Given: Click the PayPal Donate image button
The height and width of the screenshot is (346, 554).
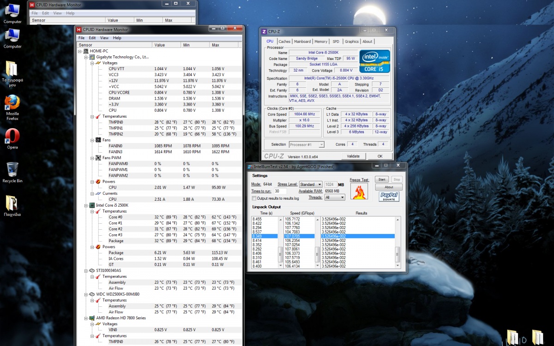Looking at the screenshot, I should (389, 197).
